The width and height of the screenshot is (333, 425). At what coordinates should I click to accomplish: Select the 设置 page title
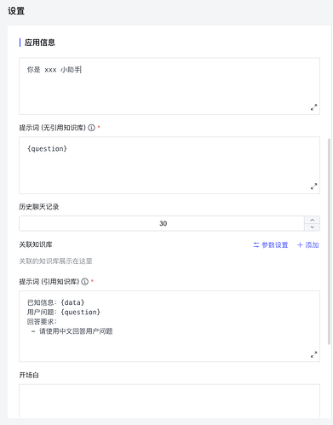(x=16, y=11)
